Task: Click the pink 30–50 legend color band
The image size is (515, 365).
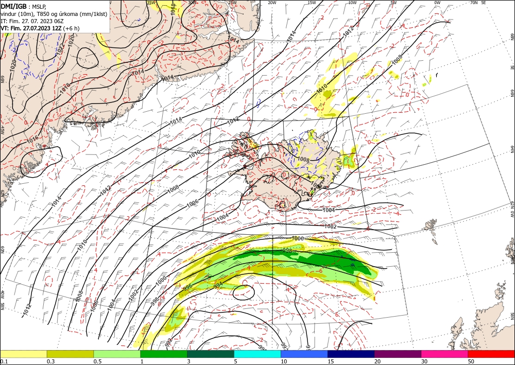Action: click(x=445, y=354)
